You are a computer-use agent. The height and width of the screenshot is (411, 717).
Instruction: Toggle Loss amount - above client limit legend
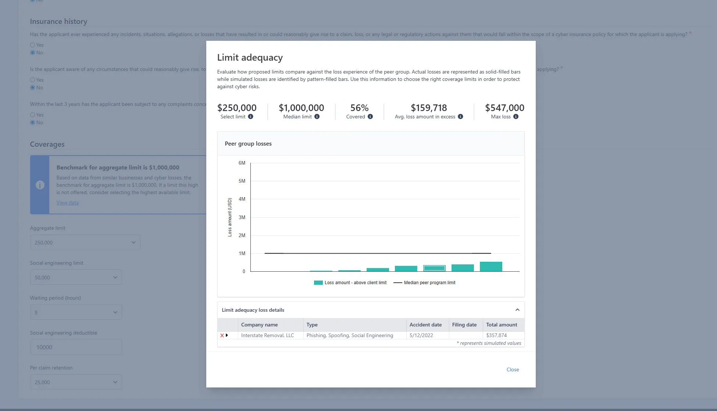[x=350, y=283]
